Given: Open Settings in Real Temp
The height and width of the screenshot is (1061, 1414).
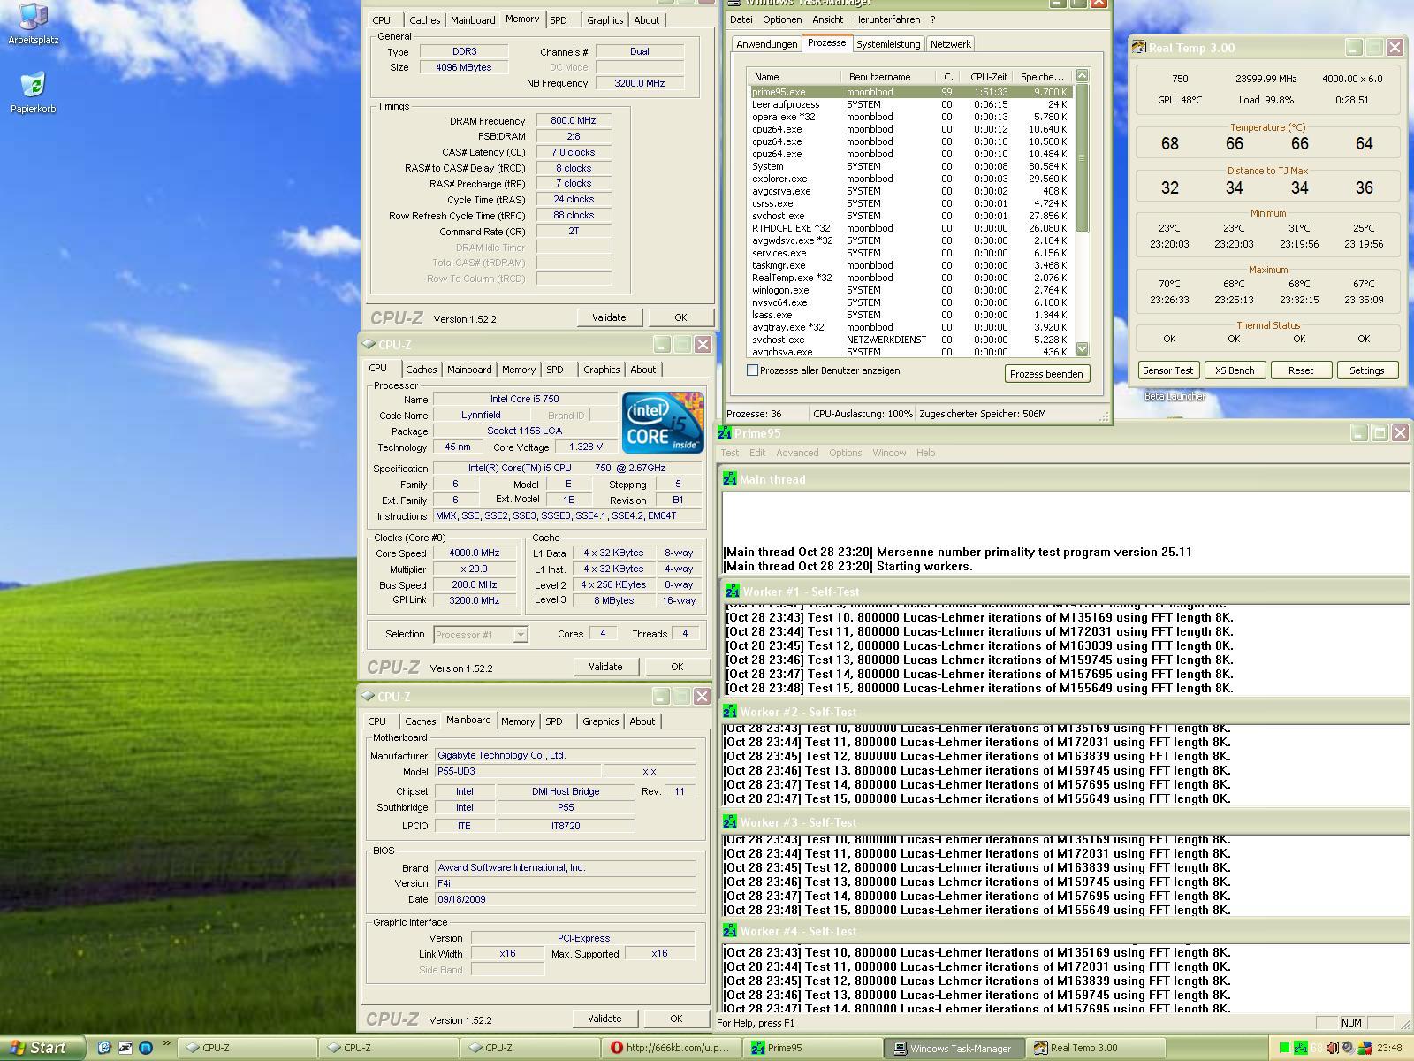Looking at the screenshot, I should click(1366, 370).
